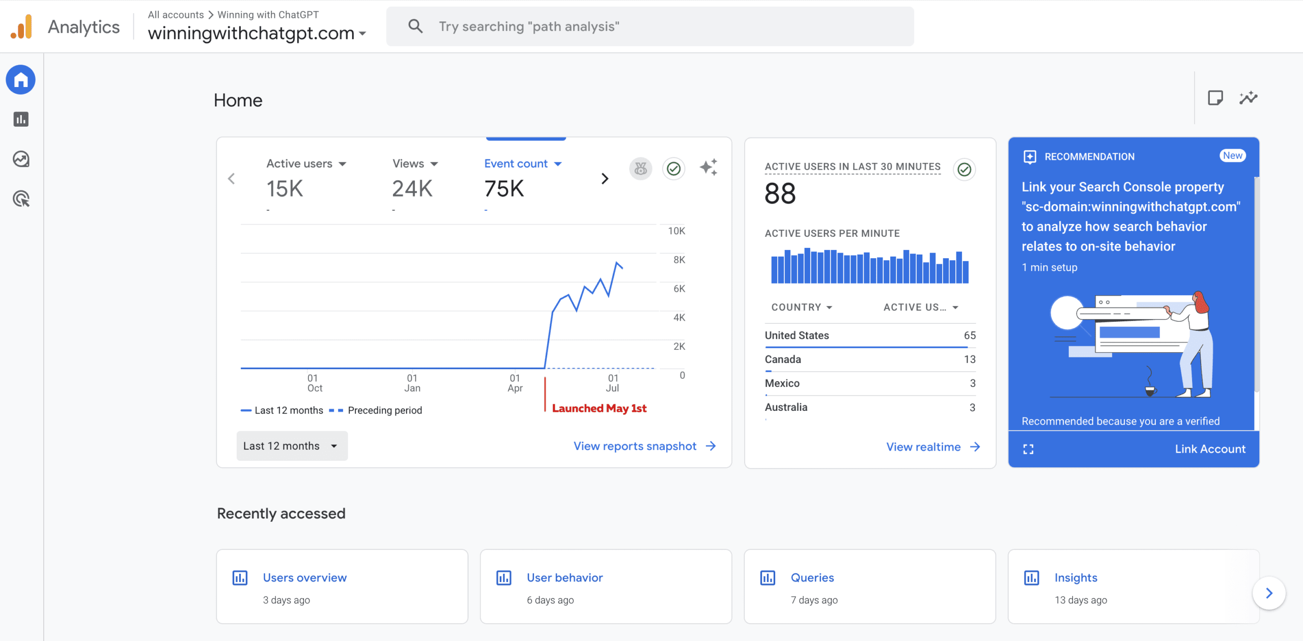Viewport: 1303px width, 641px height.
Task: Select the Mexico row
Action: click(x=870, y=383)
